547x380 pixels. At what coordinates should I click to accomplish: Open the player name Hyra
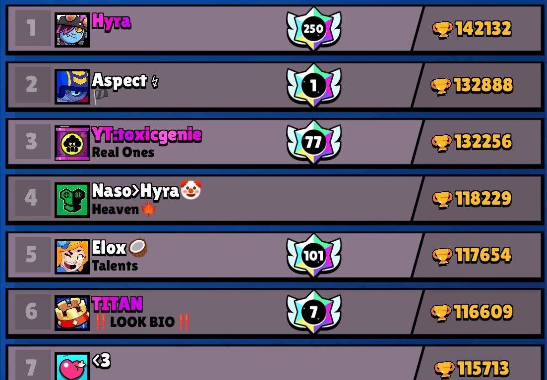(111, 21)
